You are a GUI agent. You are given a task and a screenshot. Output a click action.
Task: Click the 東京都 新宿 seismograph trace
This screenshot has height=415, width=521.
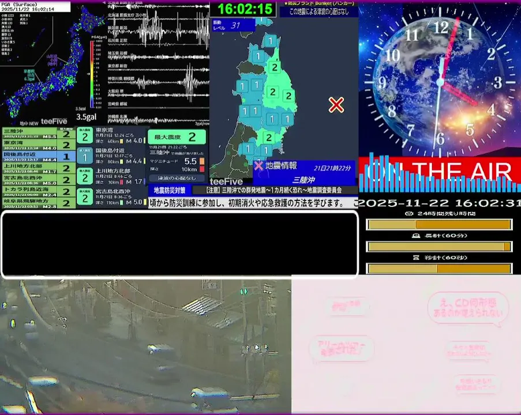tap(158, 69)
